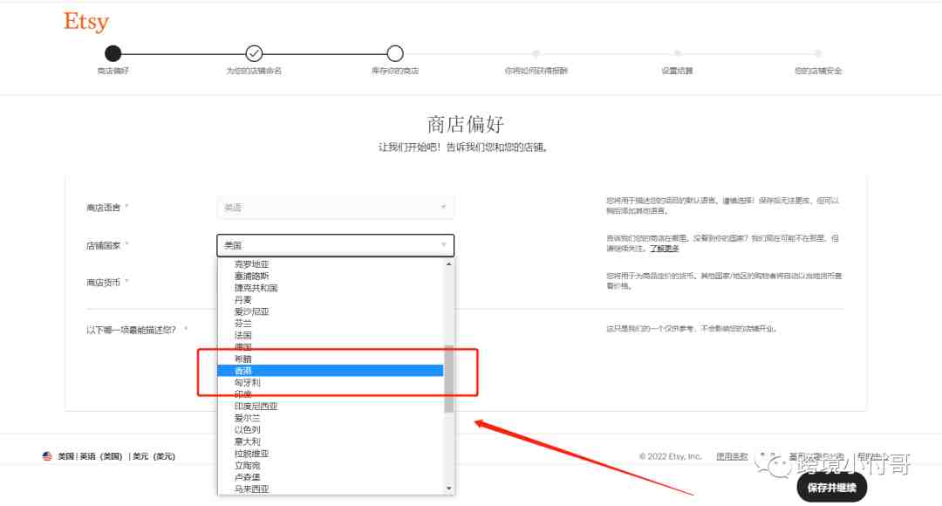Viewport: 942px width, 506px height.
Task: Choose 印度尼西亚 from the country list
Action: tap(330, 407)
